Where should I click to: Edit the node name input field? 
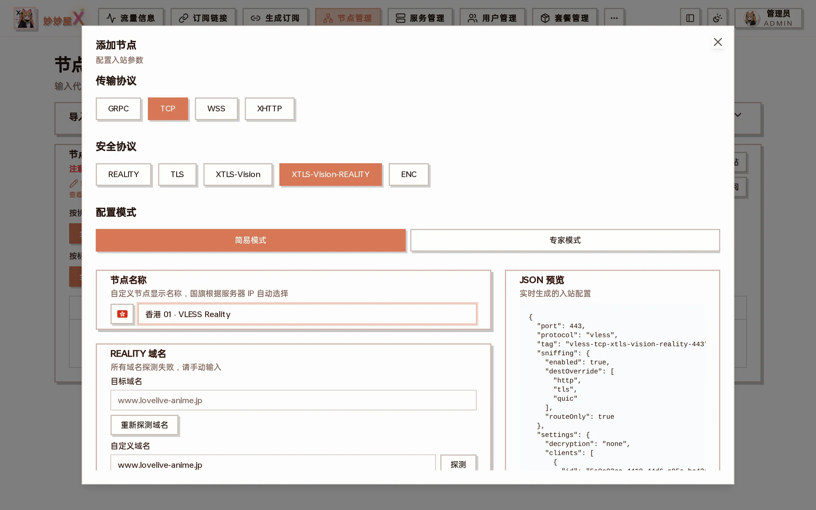[307, 314]
